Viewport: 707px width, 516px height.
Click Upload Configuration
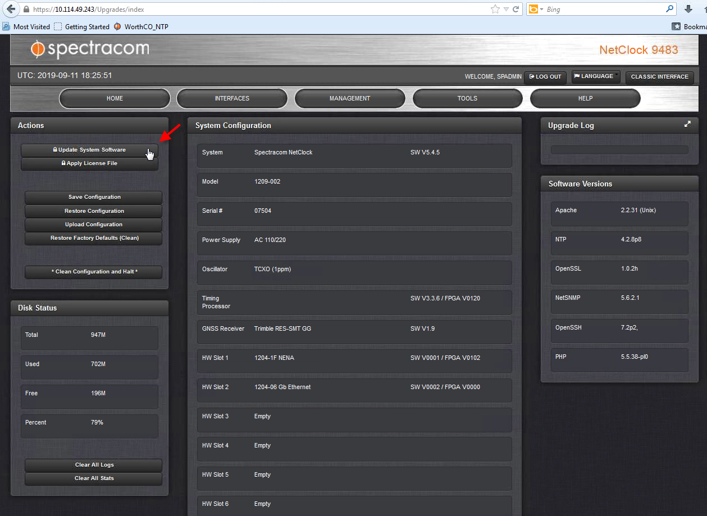coord(94,225)
